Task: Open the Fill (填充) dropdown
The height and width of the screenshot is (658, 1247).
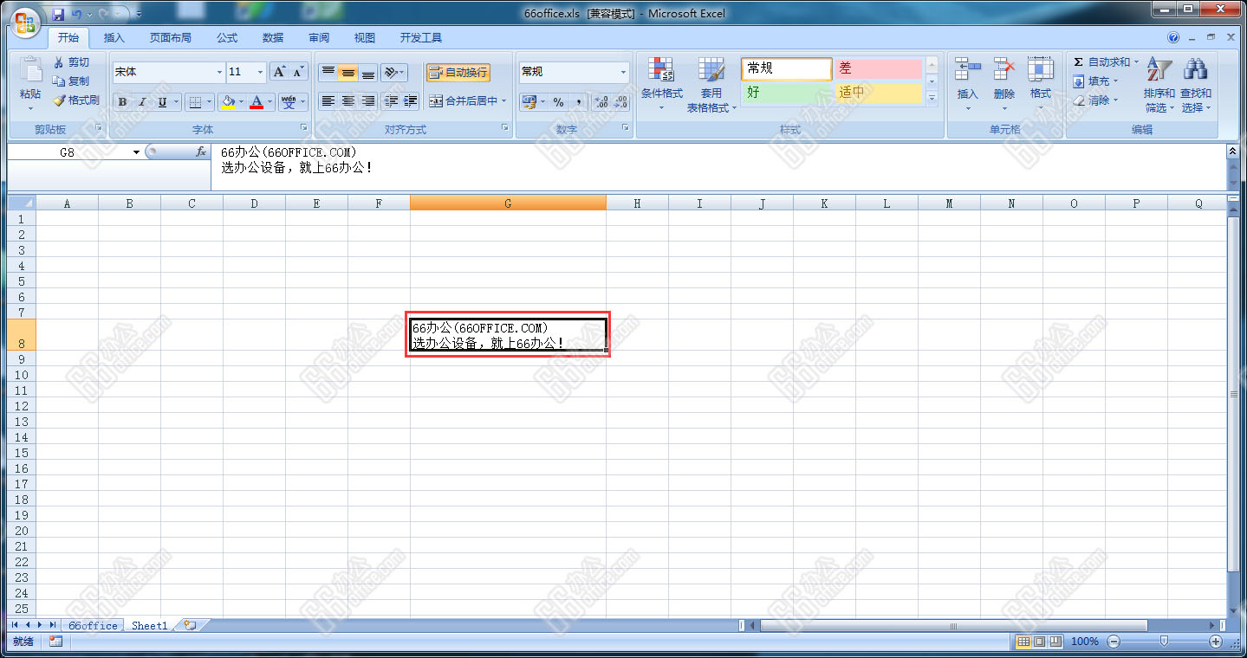Action: pyautogui.click(x=1096, y=81)
